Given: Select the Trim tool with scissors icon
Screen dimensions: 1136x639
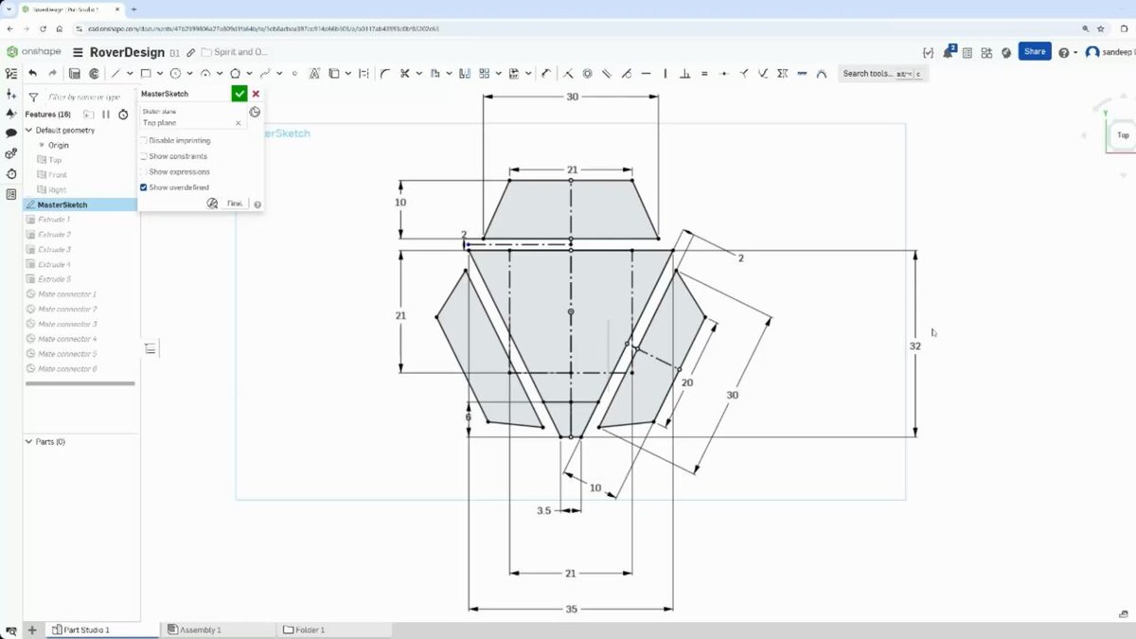Looking at the screenshot, I should [404, 74].
